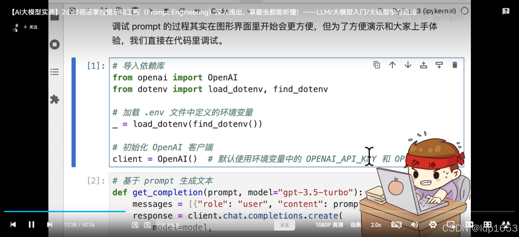
Task: Switch to web page fullscreen
Action: coord(488,224)
